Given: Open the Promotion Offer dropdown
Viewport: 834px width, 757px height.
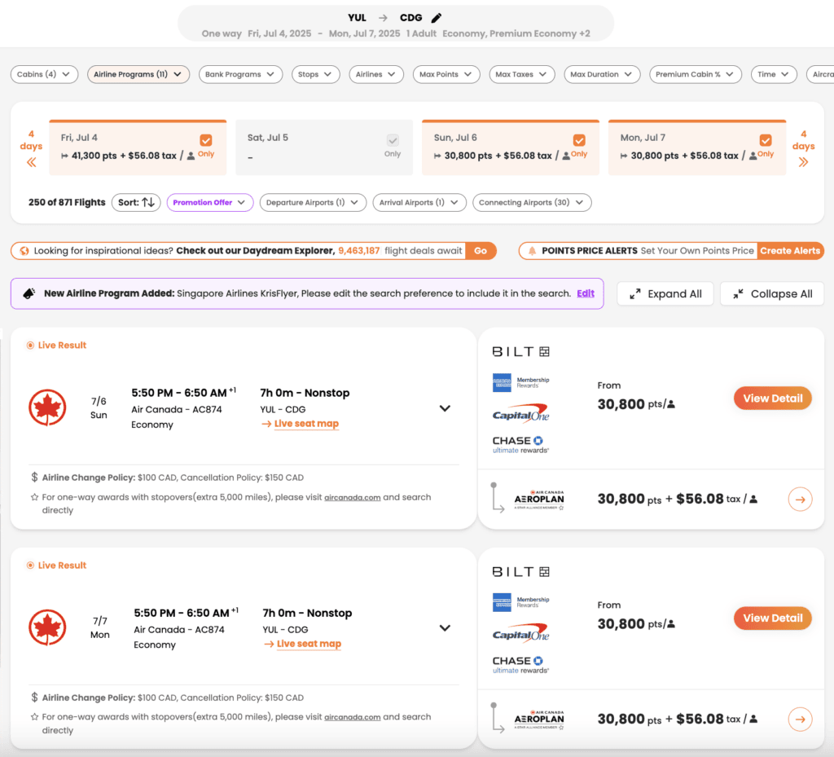Looking at the screenshot, I should click(x=210, y=202).
